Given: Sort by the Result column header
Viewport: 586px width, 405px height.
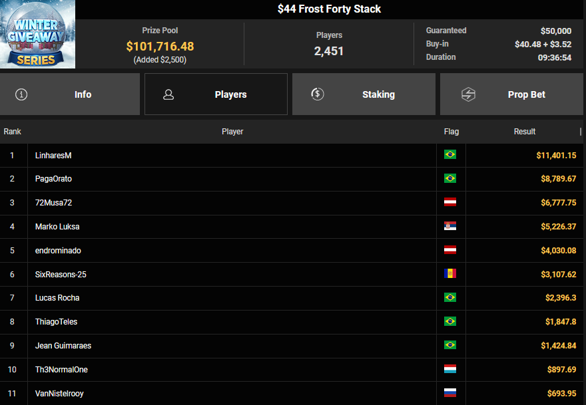Looking at the screenshot, I should (525, 132).
